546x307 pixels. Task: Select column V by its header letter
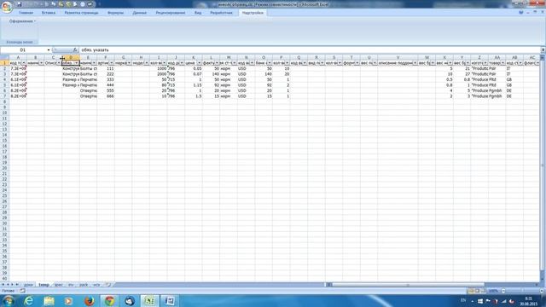(x=398, y=57)
